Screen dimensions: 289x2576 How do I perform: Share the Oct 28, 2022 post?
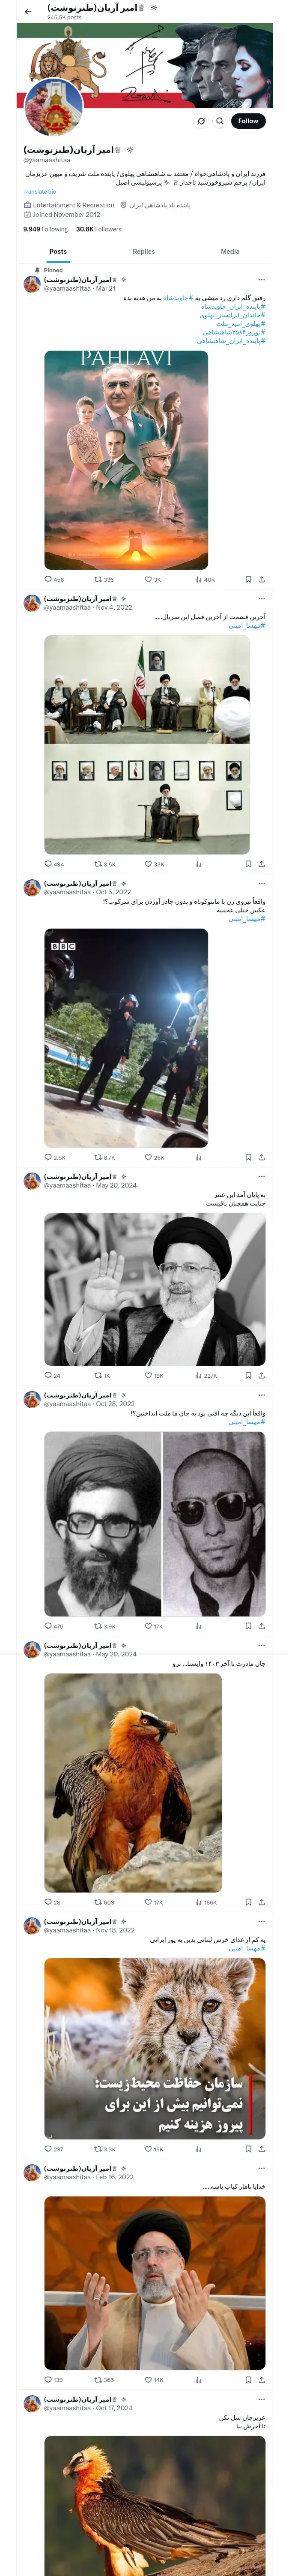(x=262, y=1626)
